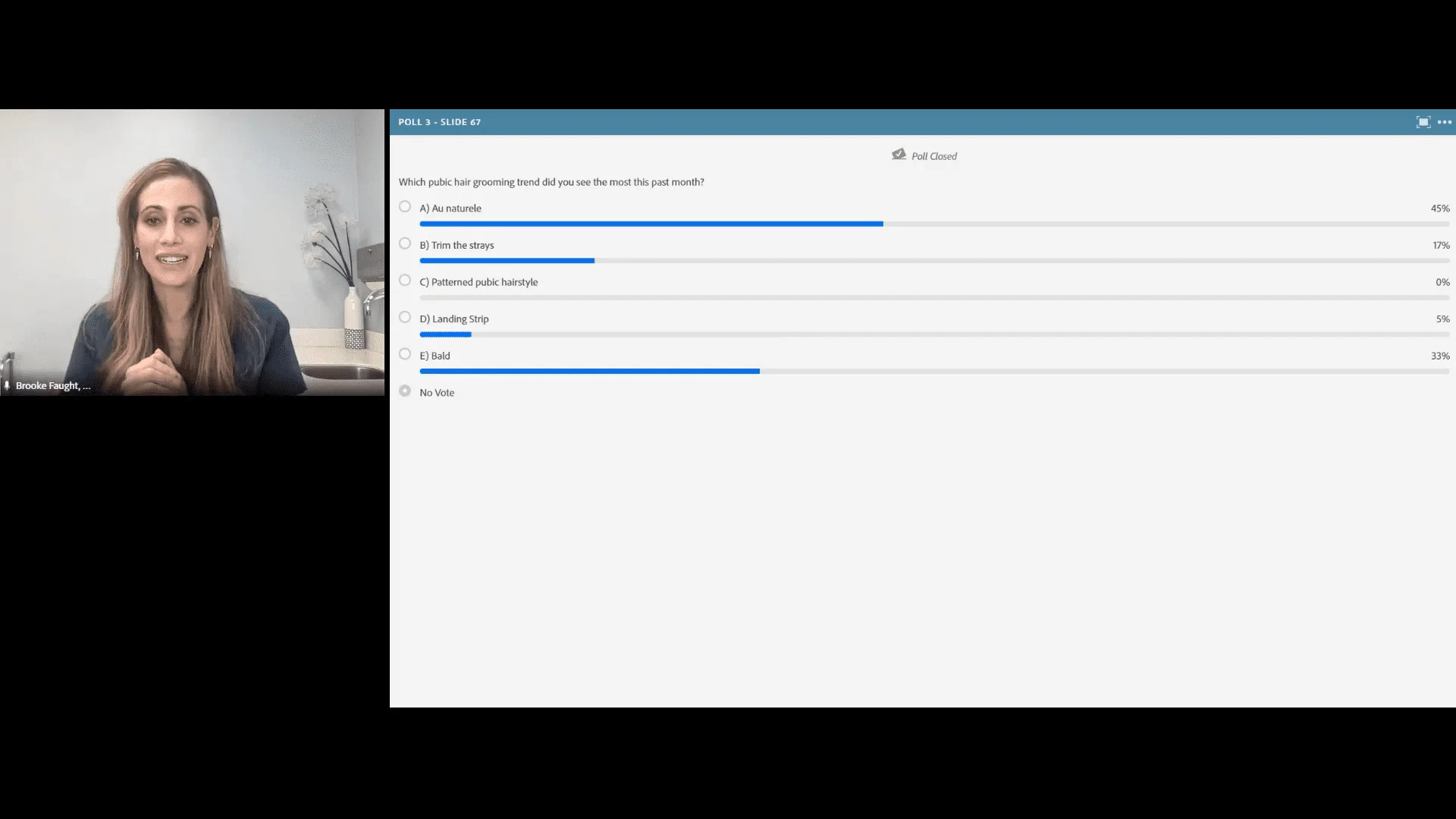Image resolution: width=1456 pixels, height=819 pixels.
Task: Click the C) Patterned pubic hairstyle label
Action: tap(479, 282)
